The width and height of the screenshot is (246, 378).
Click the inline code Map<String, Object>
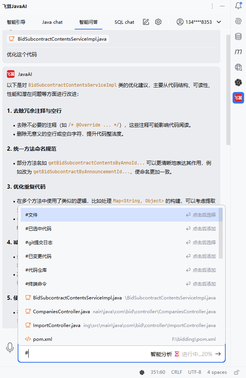138,201
